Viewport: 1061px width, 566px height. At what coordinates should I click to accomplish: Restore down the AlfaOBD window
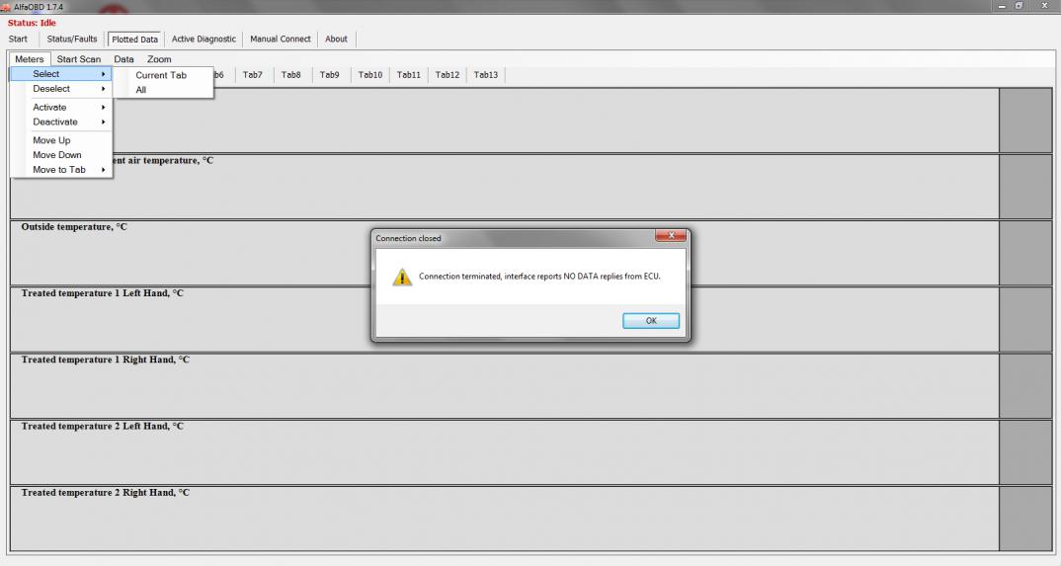pos(1020,6)
